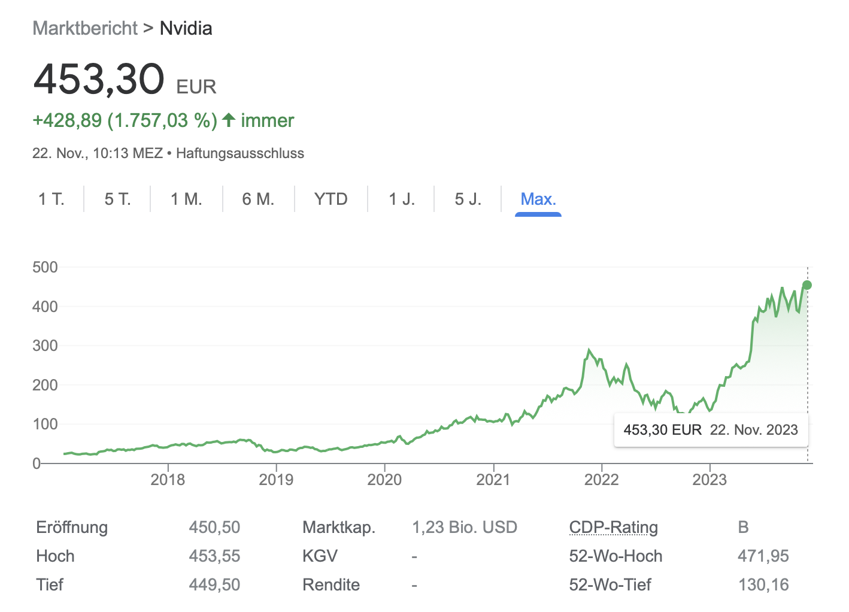Switch chart to YTD view

click(330, 199)
